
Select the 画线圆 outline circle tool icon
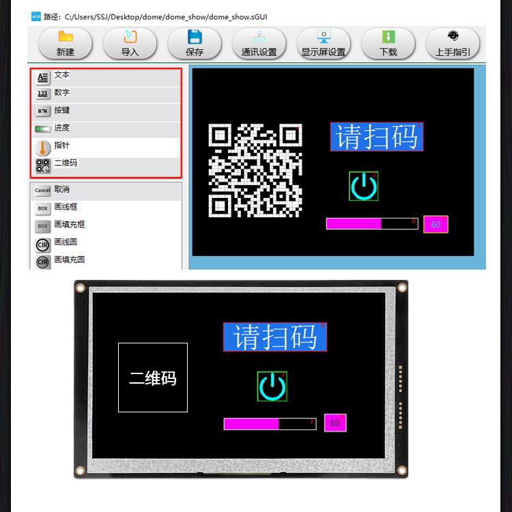pyautogui.click(x=43, y=245)
